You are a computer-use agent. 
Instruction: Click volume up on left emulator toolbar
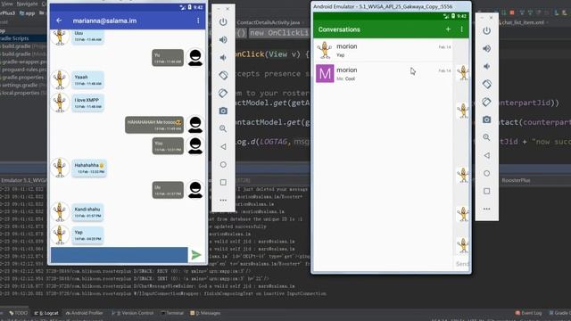(223, 39)
